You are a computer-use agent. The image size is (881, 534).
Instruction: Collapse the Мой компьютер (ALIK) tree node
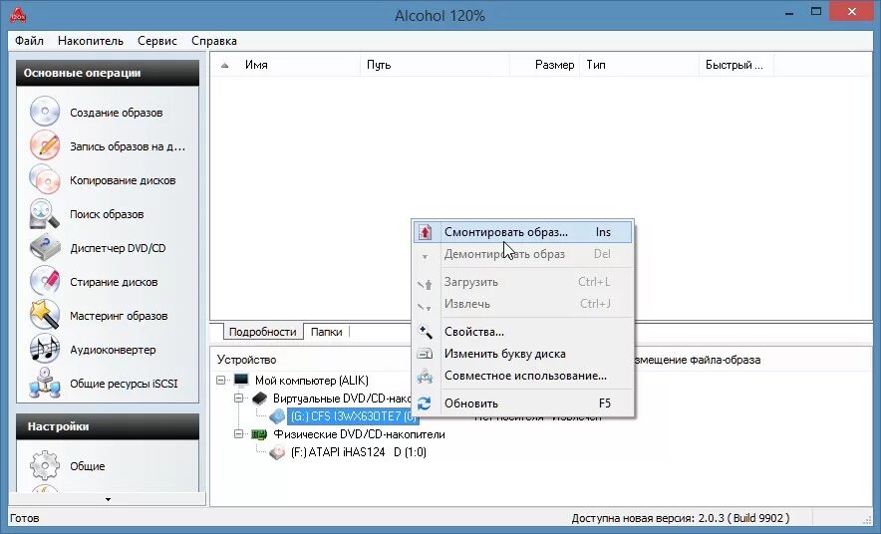221,381
